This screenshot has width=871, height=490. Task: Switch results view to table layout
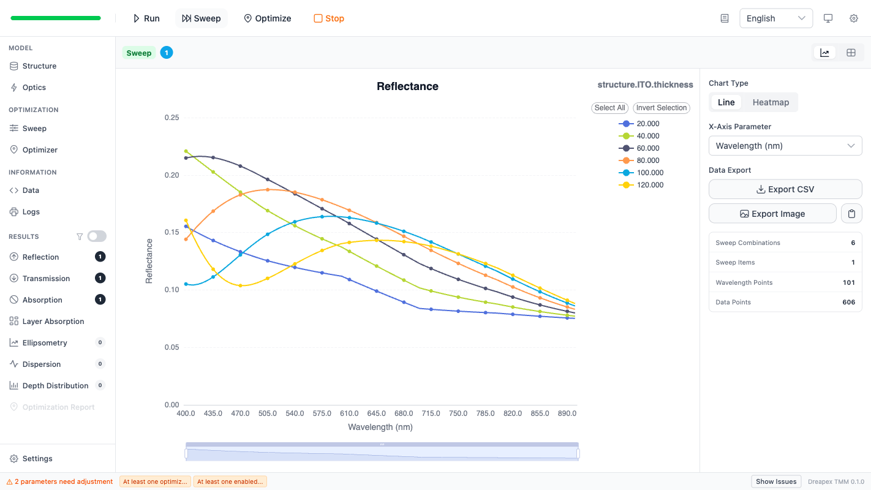[x=851, y=52]
